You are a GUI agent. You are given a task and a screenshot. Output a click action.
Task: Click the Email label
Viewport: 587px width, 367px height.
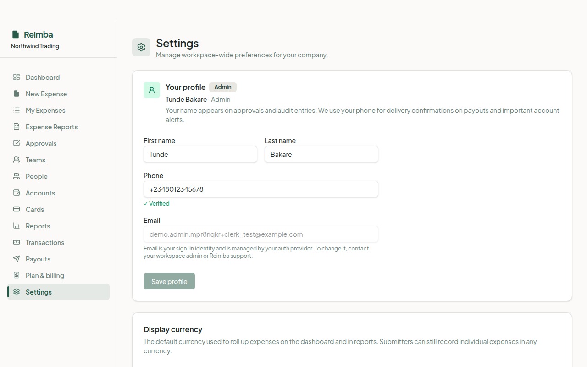(x=152, y=220)
